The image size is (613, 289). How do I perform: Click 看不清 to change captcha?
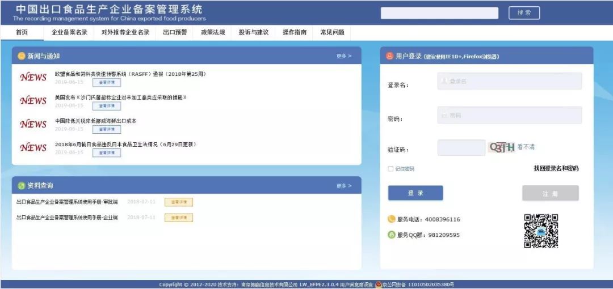pos(526,147)
